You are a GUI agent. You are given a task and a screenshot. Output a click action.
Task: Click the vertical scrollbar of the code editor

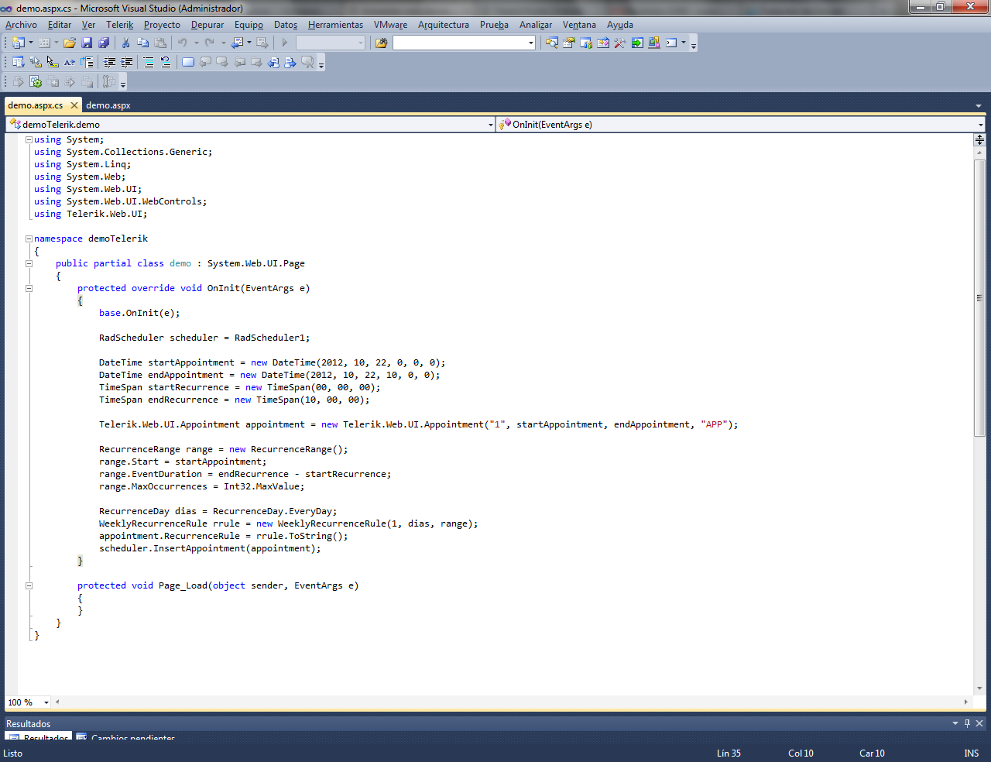(979, 298)
